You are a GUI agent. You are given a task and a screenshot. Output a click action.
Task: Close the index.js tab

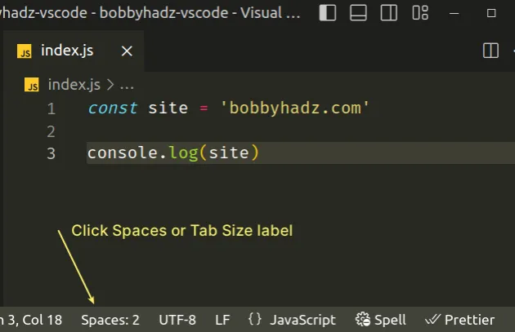pos(127,51)
